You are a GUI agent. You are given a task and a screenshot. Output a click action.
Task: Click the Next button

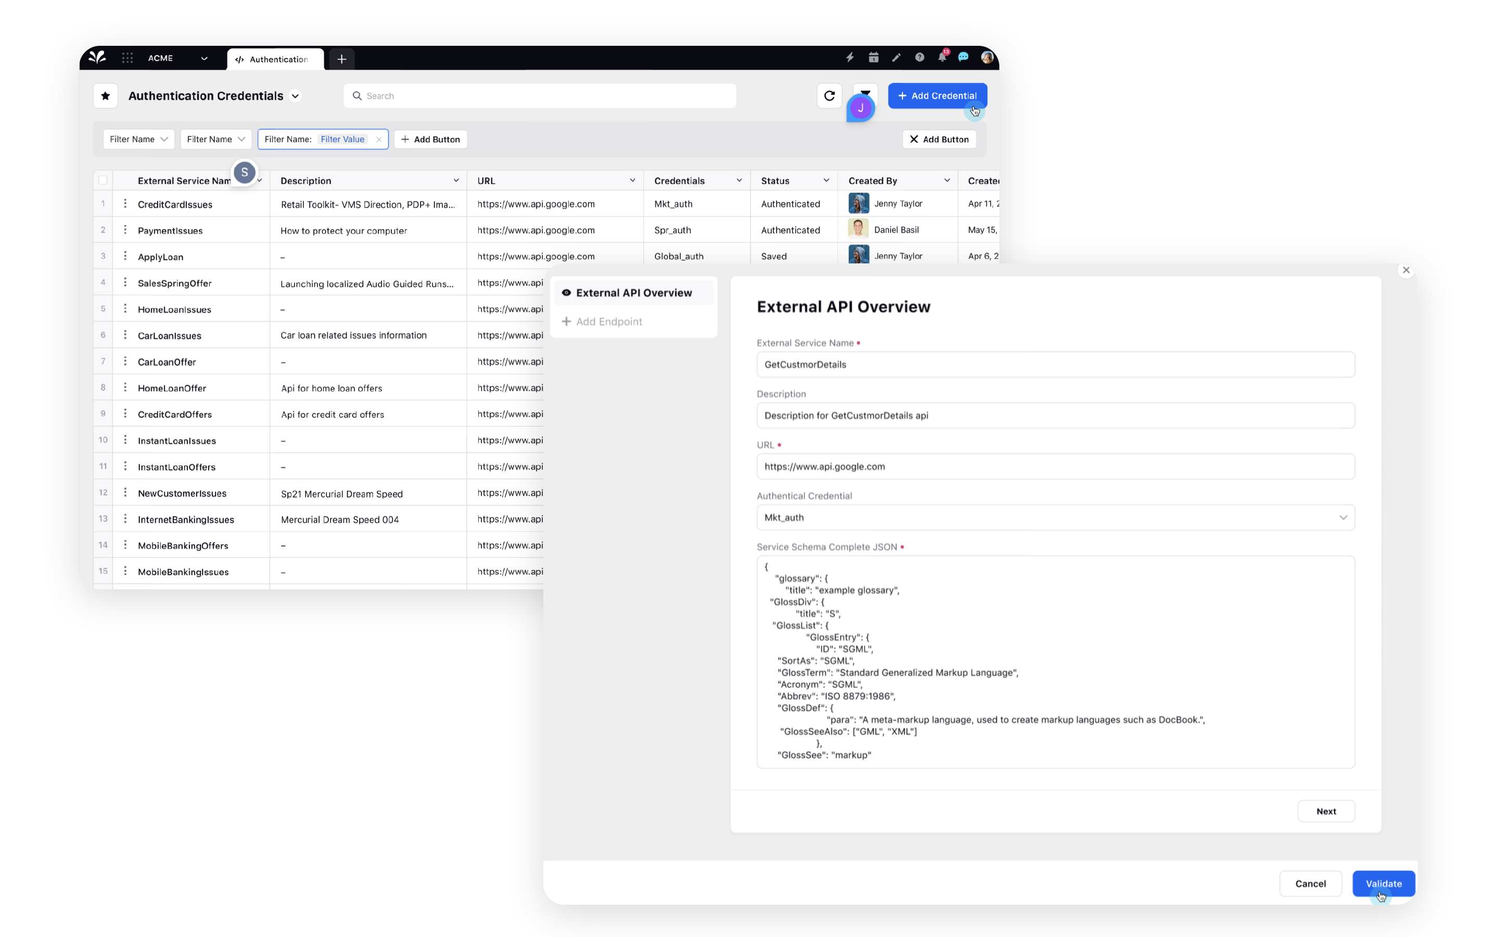coord(1326,811)
